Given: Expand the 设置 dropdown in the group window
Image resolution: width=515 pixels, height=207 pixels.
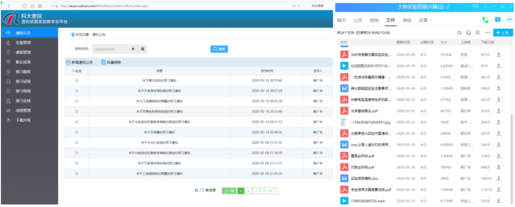Looking at the screenshot, I should click(x=425, y=20).
